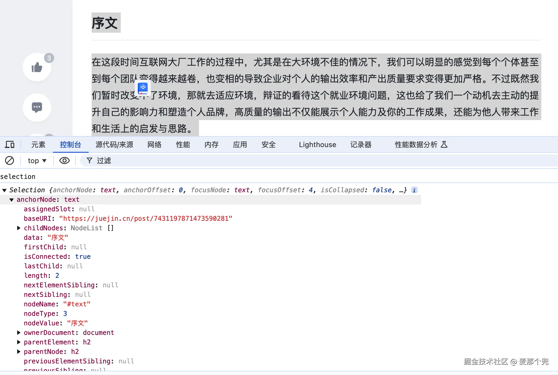Open the device toolbar icon
The height and width of the screenshot is (375, 558).
[x=10, y=145]
